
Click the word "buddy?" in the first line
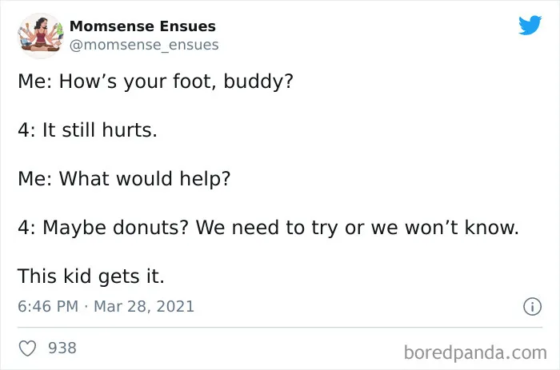tap(258, 82)
